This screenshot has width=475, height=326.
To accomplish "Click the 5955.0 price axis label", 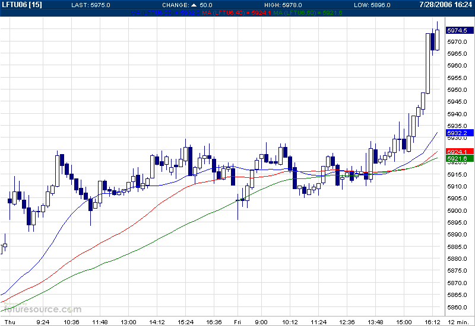I will 457,78.
